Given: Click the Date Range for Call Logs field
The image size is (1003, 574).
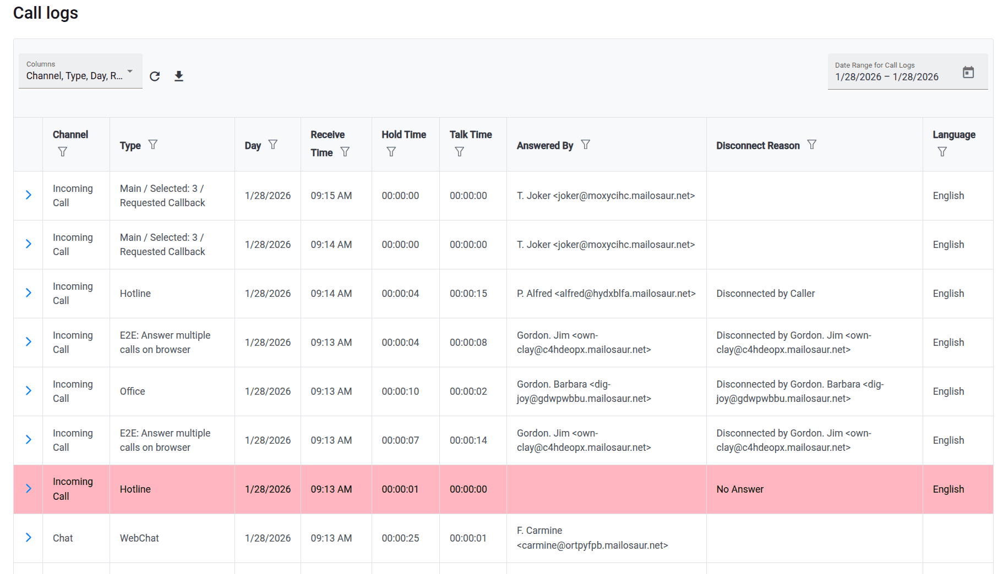Looking at the screenshot, I should tap(908, 71).
